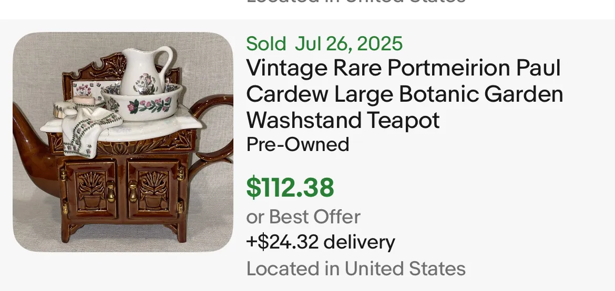Click 'Located in United States' below delivery
The width and height of the screenshot is (615, 291).
click(x=356, y=268)
